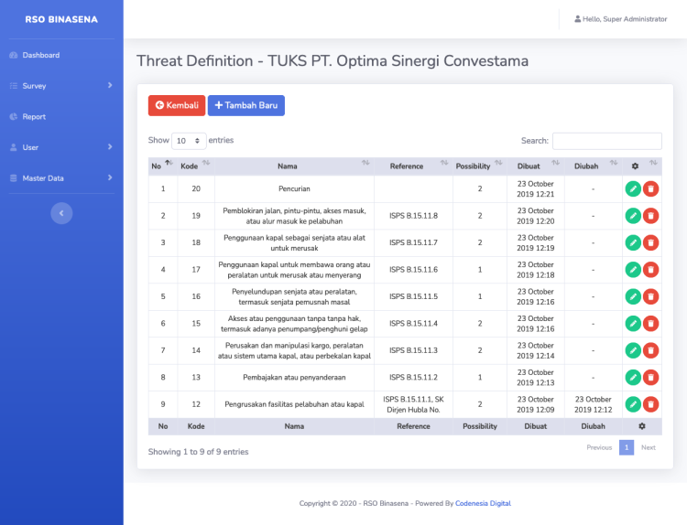
Task: Delete the ISPS B.15.11.5 row
Action: click(650, 296)
